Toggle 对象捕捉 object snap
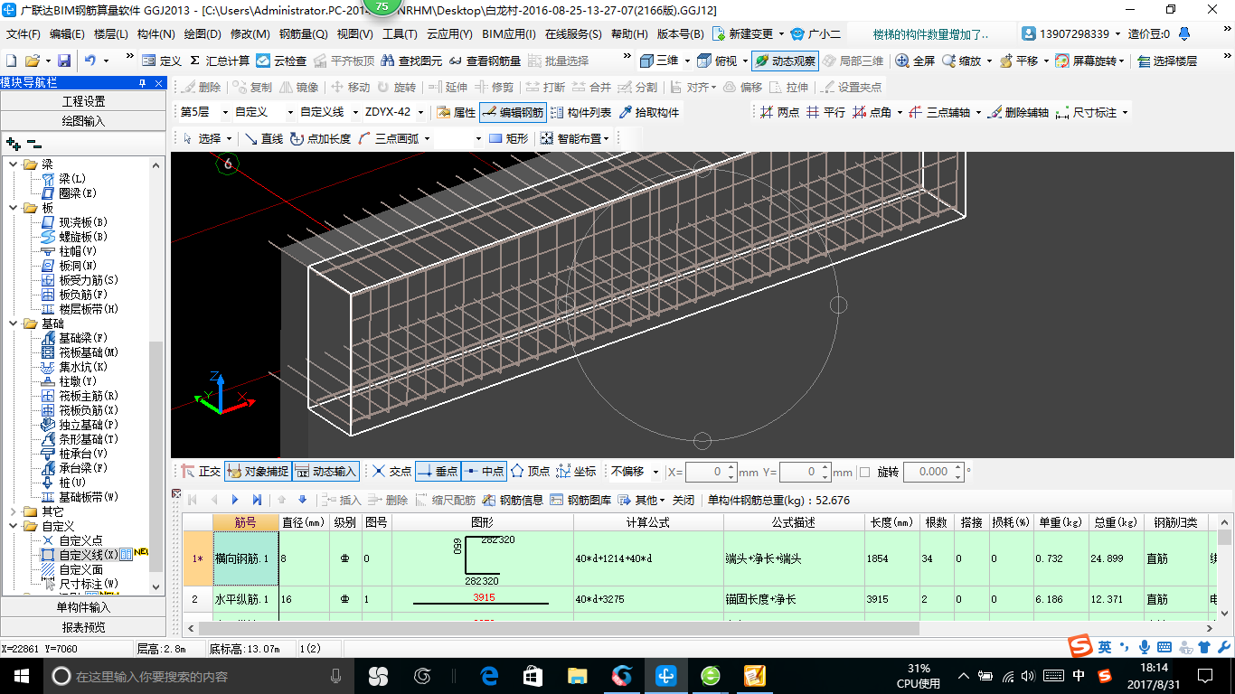This screenshot has height=694, width=1235. [258, 472]
